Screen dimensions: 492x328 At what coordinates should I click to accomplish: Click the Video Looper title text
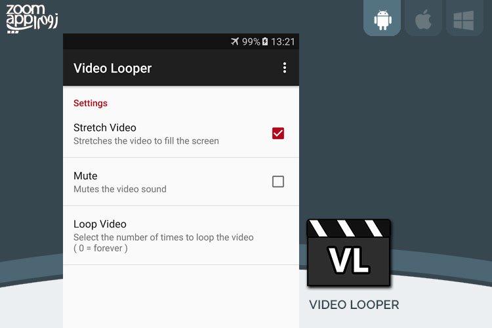click(x=112, y=68)
